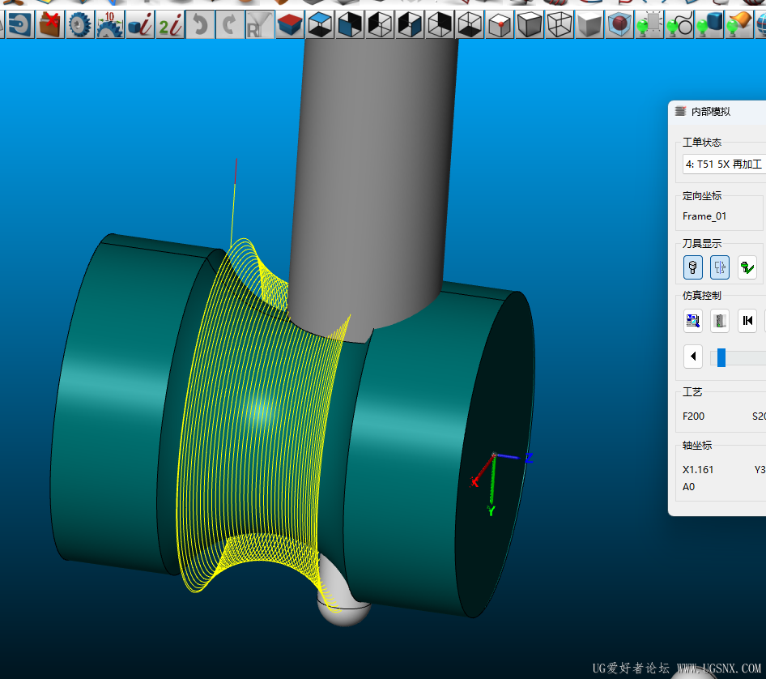Click the undo arrow in toolbar

(200, 24)
